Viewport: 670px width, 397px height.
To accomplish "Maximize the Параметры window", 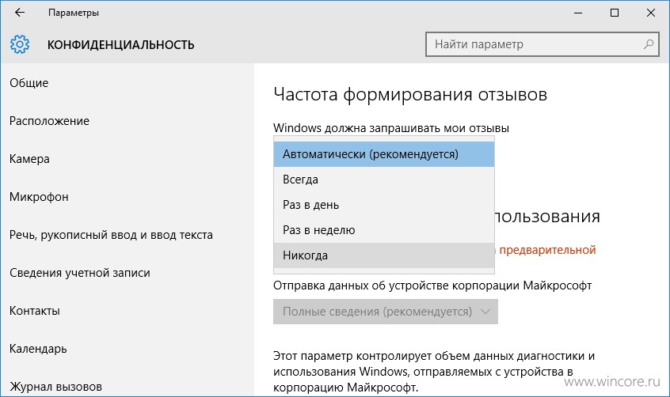I will (615, 13).
